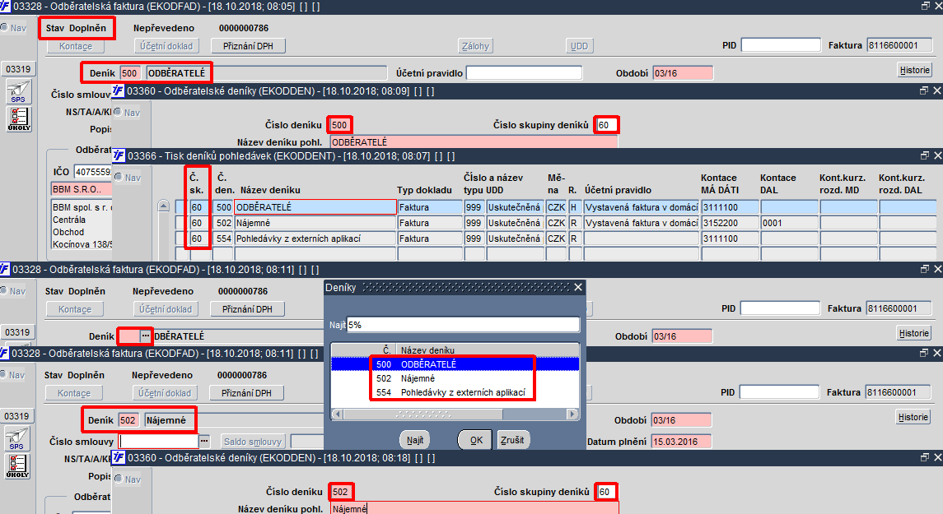This screenshot has height=514, width=943.
Task: Click Datum plnění field 15.03.2016
Action: (681, 442)
